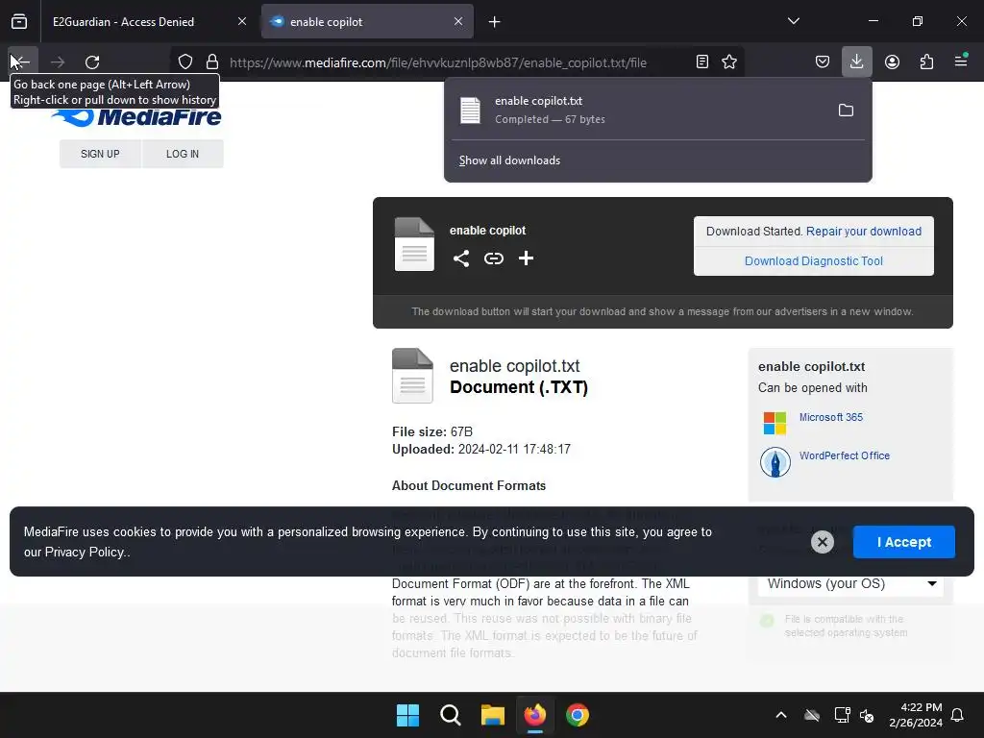Open the Windows (your OS) dropdown

point(850,583)
